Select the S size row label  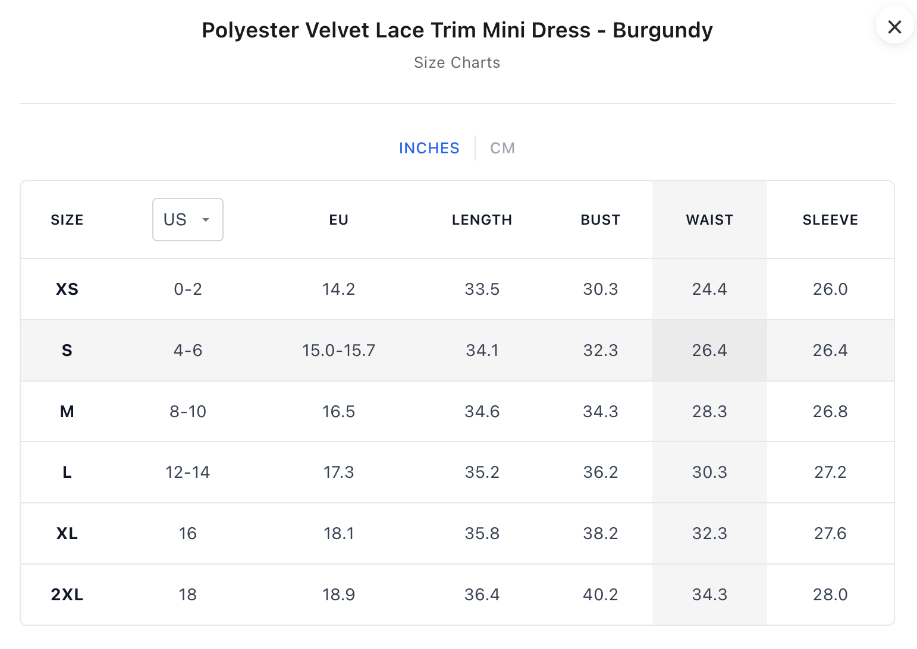[67, 351]
